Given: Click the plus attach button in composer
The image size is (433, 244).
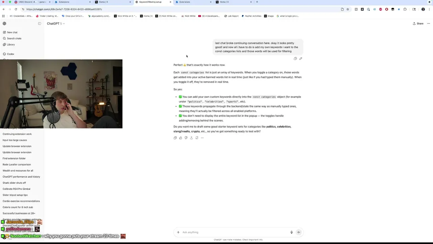Looking at the screenshot, I should pyautogui.click(x=178, y=232).
